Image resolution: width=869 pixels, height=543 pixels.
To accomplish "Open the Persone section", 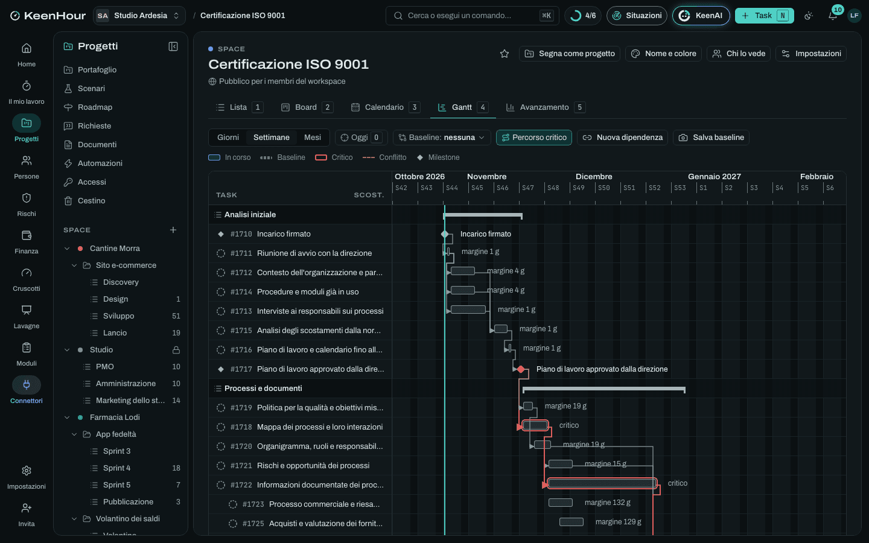I will pos(27,167).
